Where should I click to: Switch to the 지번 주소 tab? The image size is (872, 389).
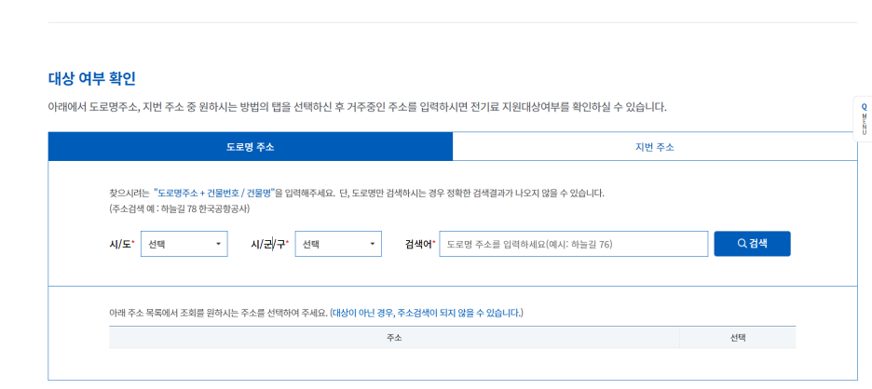(x=655, y=147)
